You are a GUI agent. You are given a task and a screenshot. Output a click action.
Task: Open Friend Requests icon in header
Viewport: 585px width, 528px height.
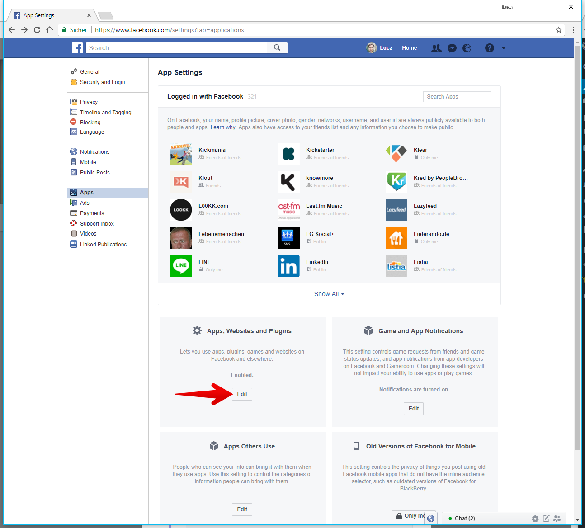436,48
